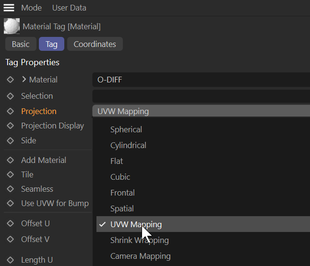Open the hamburger menu icon
The height and width of the screenshot is (266, 310).
click(x=9, y=8)
